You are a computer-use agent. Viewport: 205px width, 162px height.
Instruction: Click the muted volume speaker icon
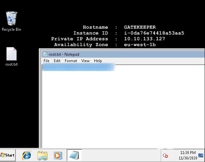click(165, 156)
